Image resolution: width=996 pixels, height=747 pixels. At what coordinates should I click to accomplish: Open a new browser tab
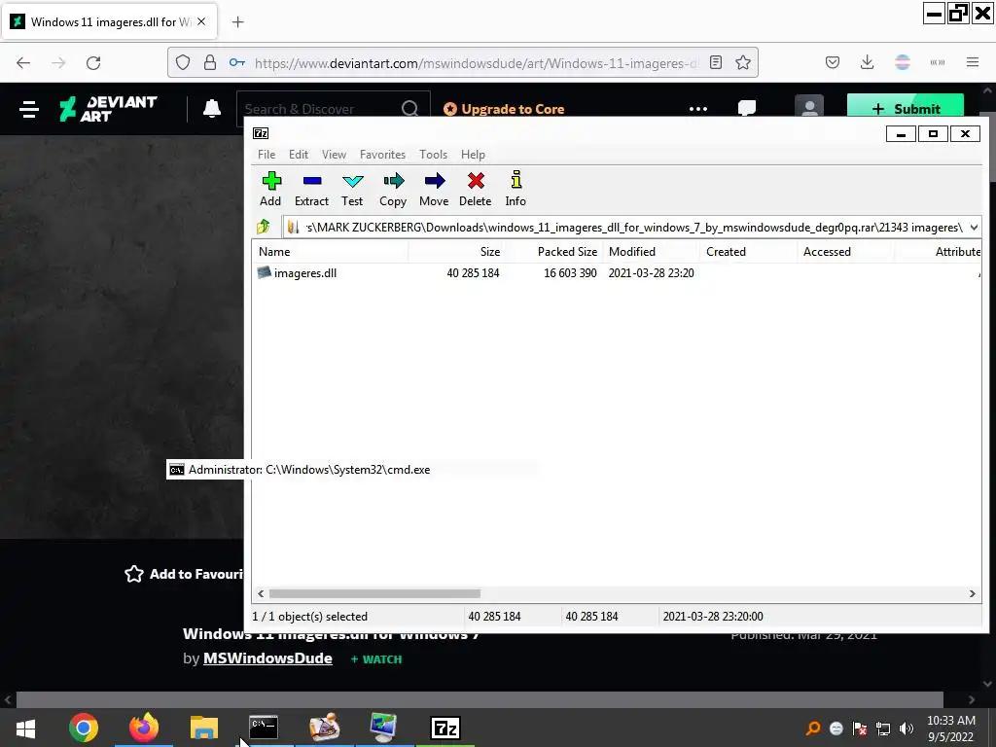tap(237, 22)
